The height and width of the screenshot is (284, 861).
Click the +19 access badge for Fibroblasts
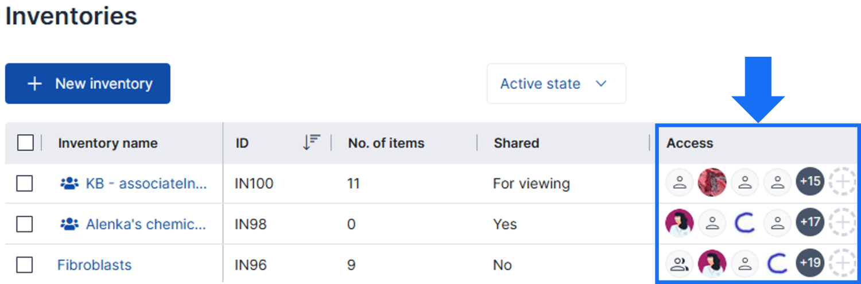tap(810, 263)
